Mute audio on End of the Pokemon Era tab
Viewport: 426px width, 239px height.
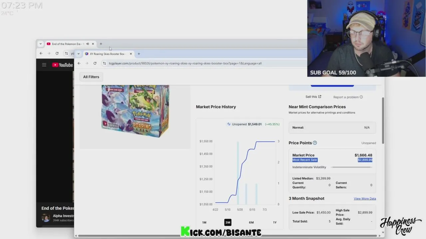88,44
